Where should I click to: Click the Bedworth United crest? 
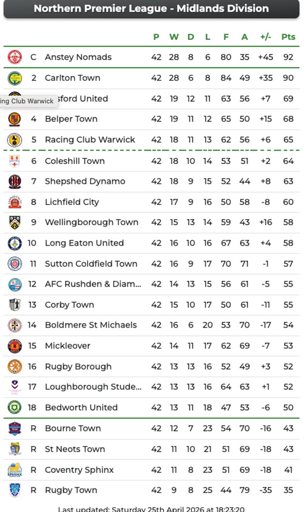(x=15, y=407)
